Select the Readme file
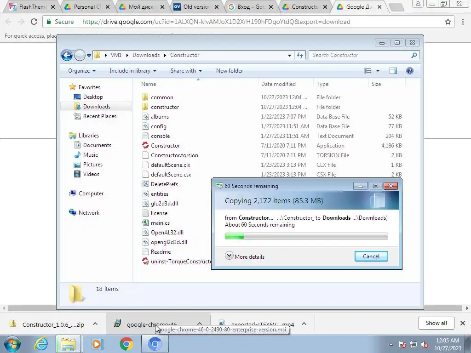This screenshot has width=471, height=353. tap(161, 252)
